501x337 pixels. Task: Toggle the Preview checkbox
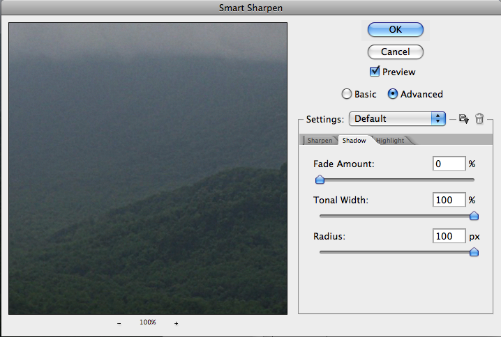(x=375, y=72)
